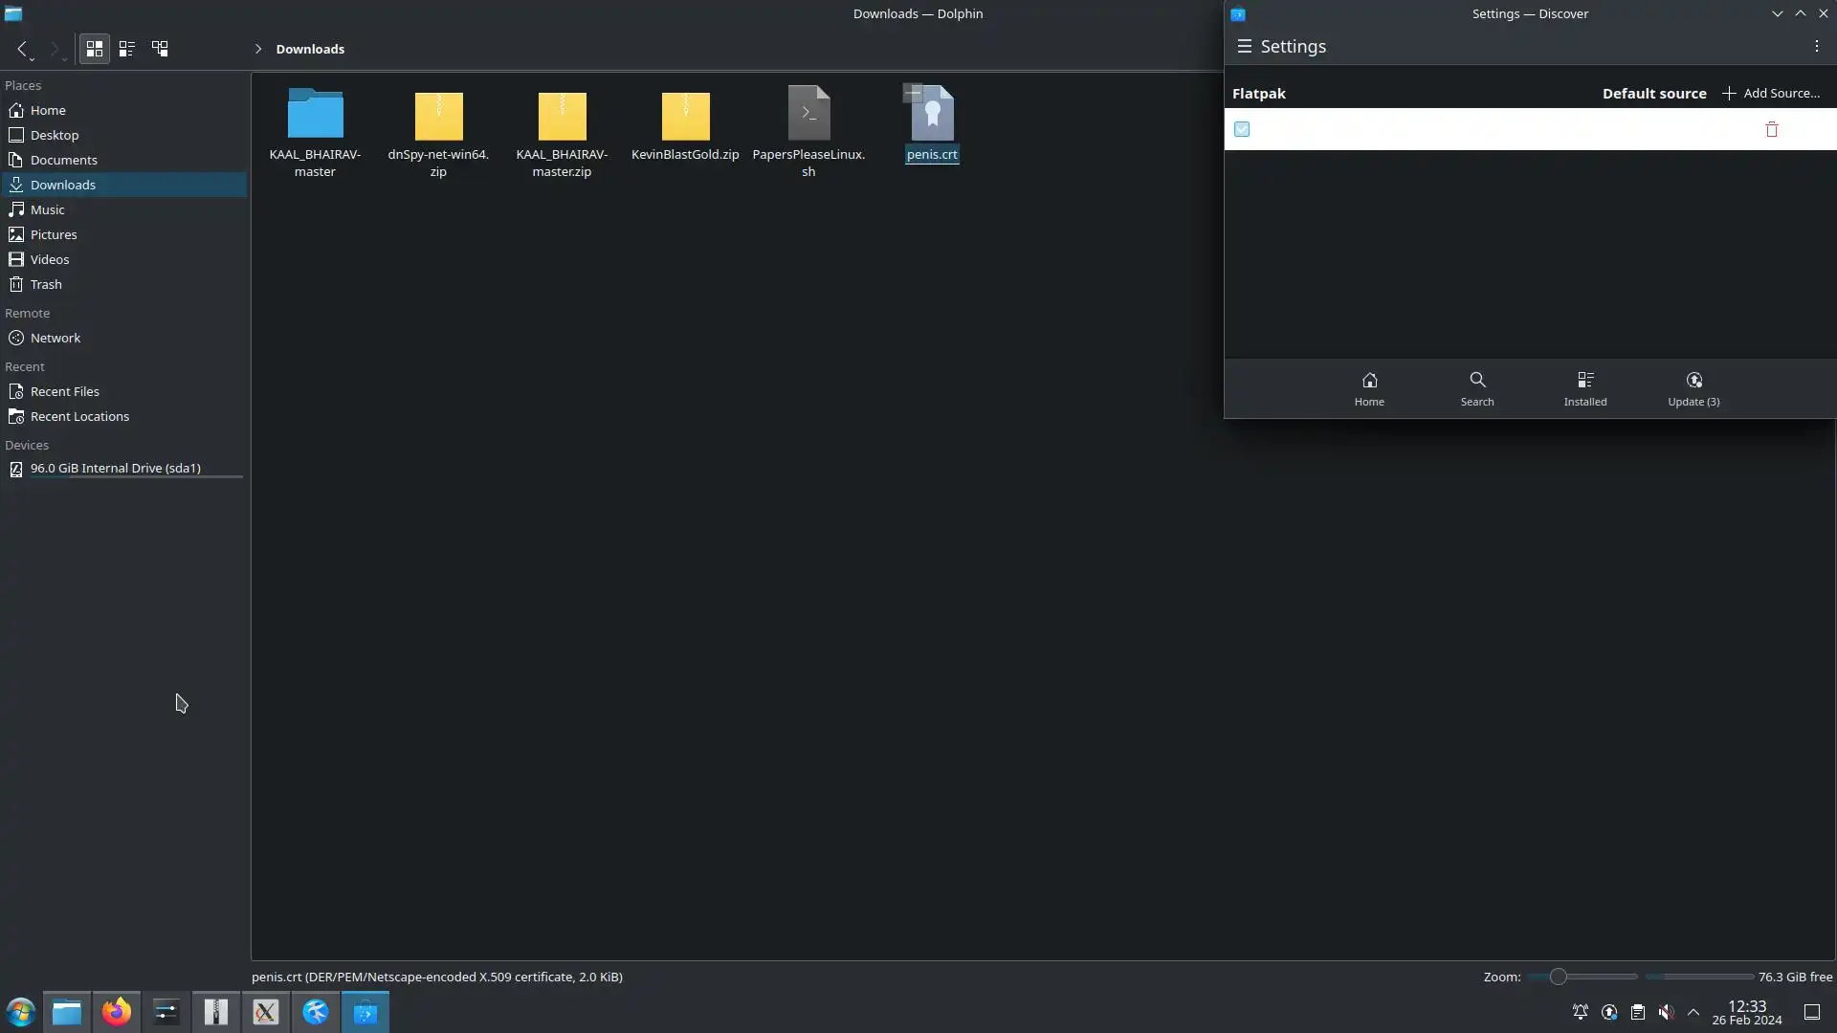
Task: Toggle selection marker on penis.crt icon
Action: tap(913, 94)
